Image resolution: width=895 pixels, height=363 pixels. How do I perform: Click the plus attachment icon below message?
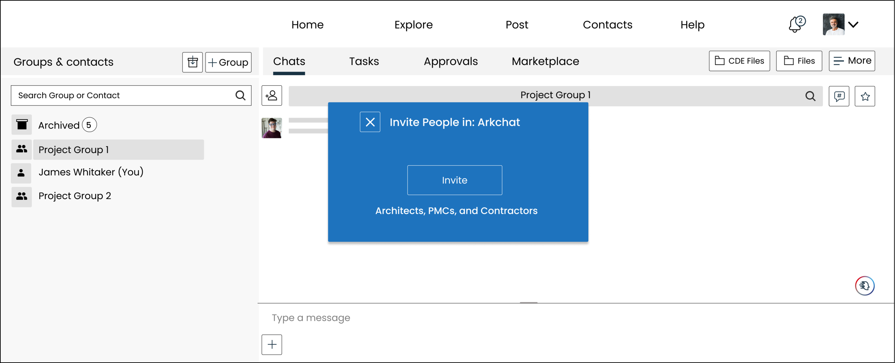(x=272, y=344)
